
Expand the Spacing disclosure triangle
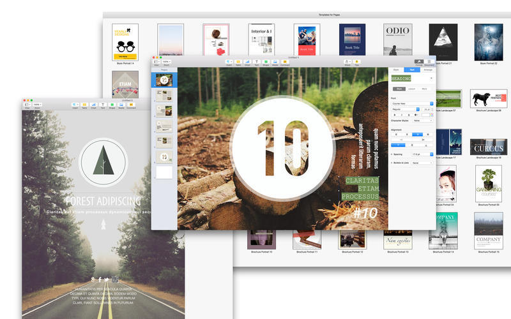point(392,154)
